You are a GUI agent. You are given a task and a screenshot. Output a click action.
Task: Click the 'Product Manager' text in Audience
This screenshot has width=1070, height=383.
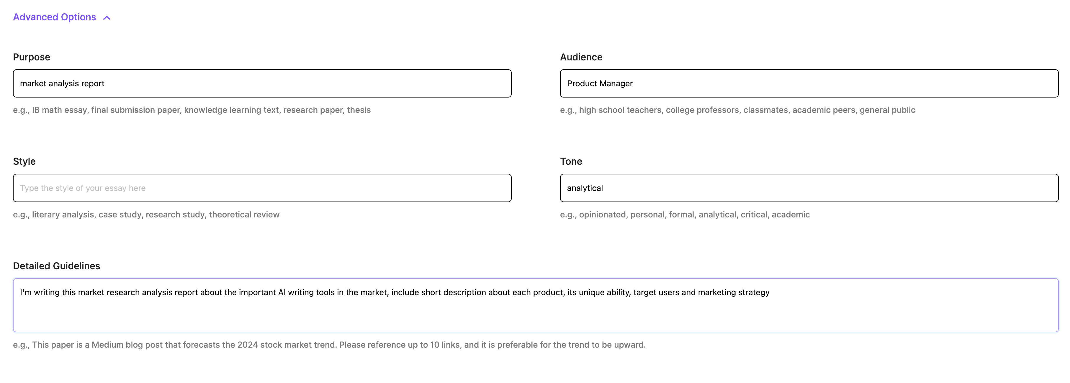pos(599,84)
